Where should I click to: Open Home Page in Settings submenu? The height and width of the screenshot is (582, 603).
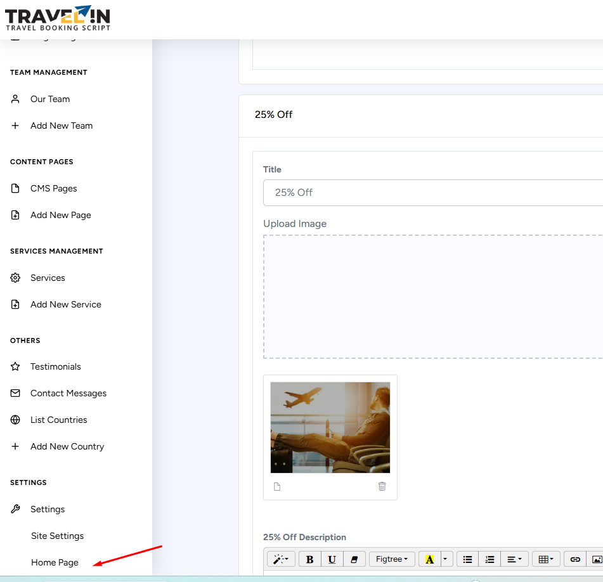coord(55,562)
